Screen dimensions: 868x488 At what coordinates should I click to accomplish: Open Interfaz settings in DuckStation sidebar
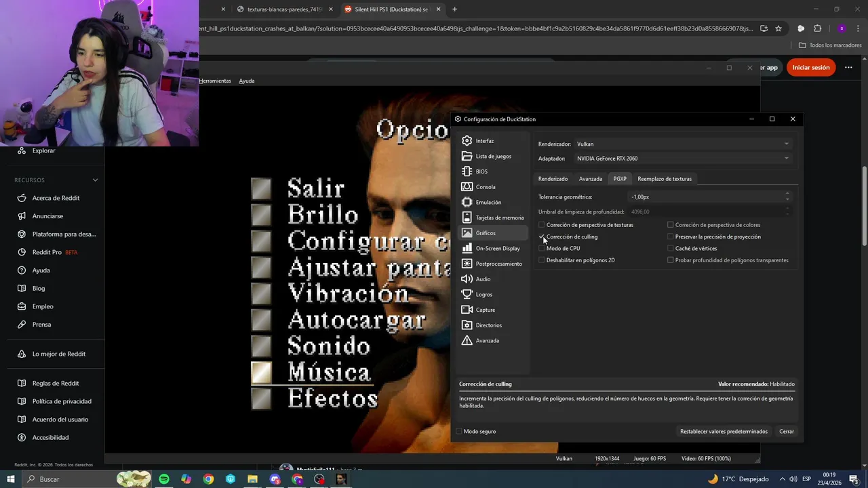pyautogui.click(x=493, y=141)
